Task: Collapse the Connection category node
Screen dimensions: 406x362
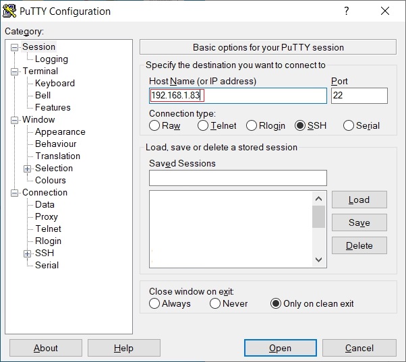Action: pyautogui.click(x=15, y=193)
